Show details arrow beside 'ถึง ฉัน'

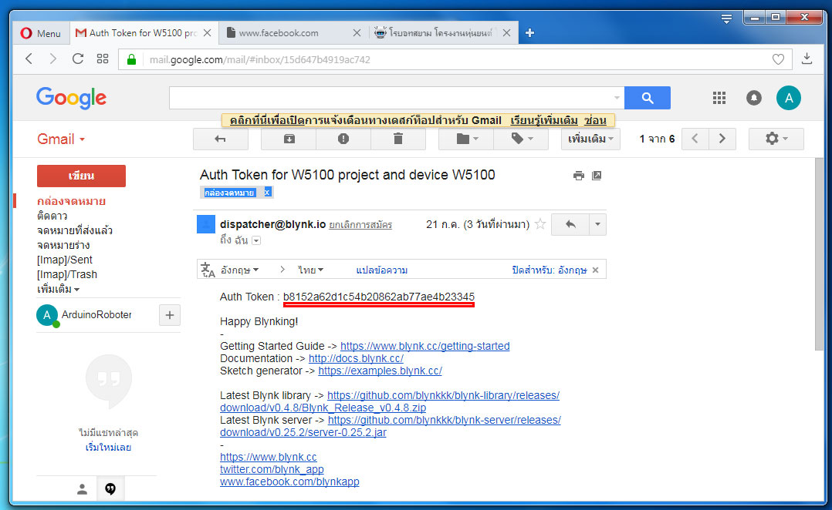[x=256, y=241]
